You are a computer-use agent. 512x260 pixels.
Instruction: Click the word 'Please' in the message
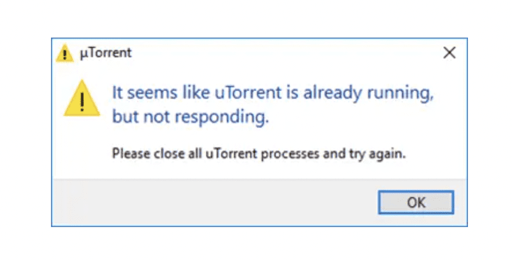127,154
